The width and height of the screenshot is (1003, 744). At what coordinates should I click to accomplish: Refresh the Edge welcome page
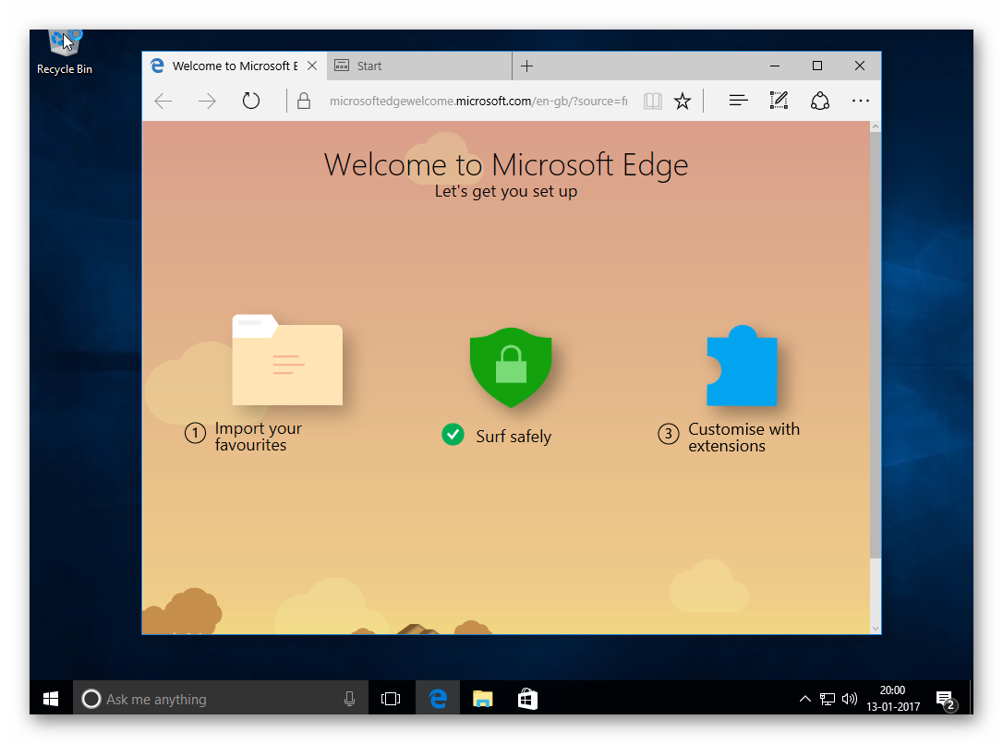[x=251, y=101]
